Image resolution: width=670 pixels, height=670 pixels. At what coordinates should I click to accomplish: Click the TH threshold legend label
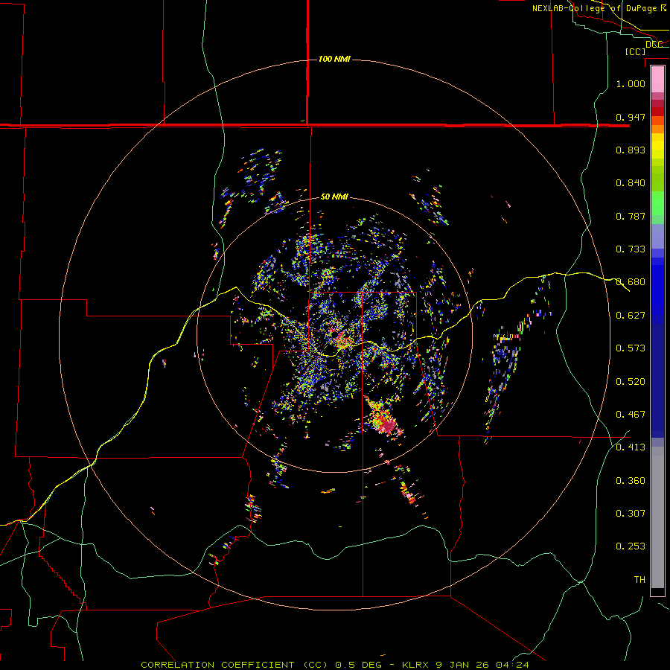coord(639,580)
